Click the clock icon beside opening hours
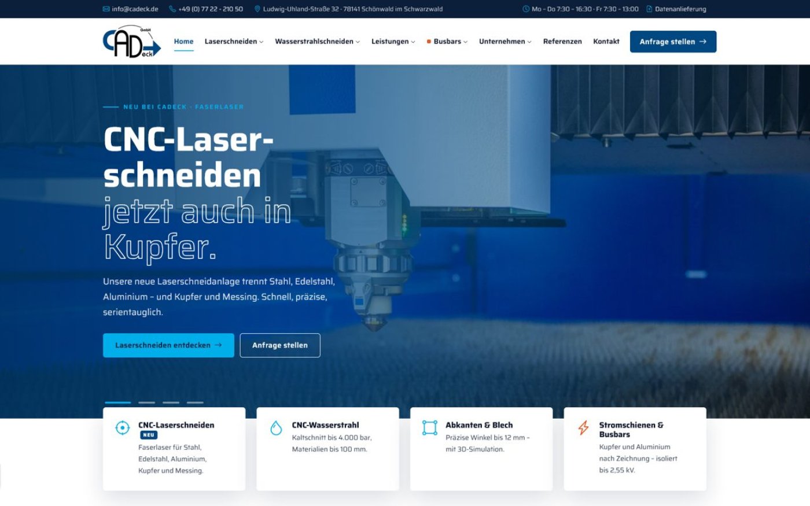 [x=526, y=9]
